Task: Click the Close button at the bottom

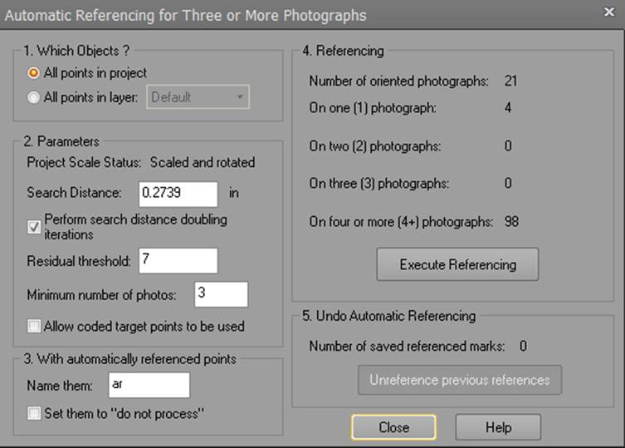Action: coord(393,427)
